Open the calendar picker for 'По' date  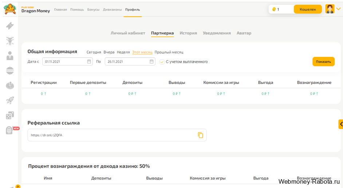151,62
